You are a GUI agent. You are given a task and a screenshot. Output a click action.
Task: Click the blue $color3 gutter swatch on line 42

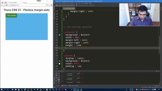(x=59, y=35)
